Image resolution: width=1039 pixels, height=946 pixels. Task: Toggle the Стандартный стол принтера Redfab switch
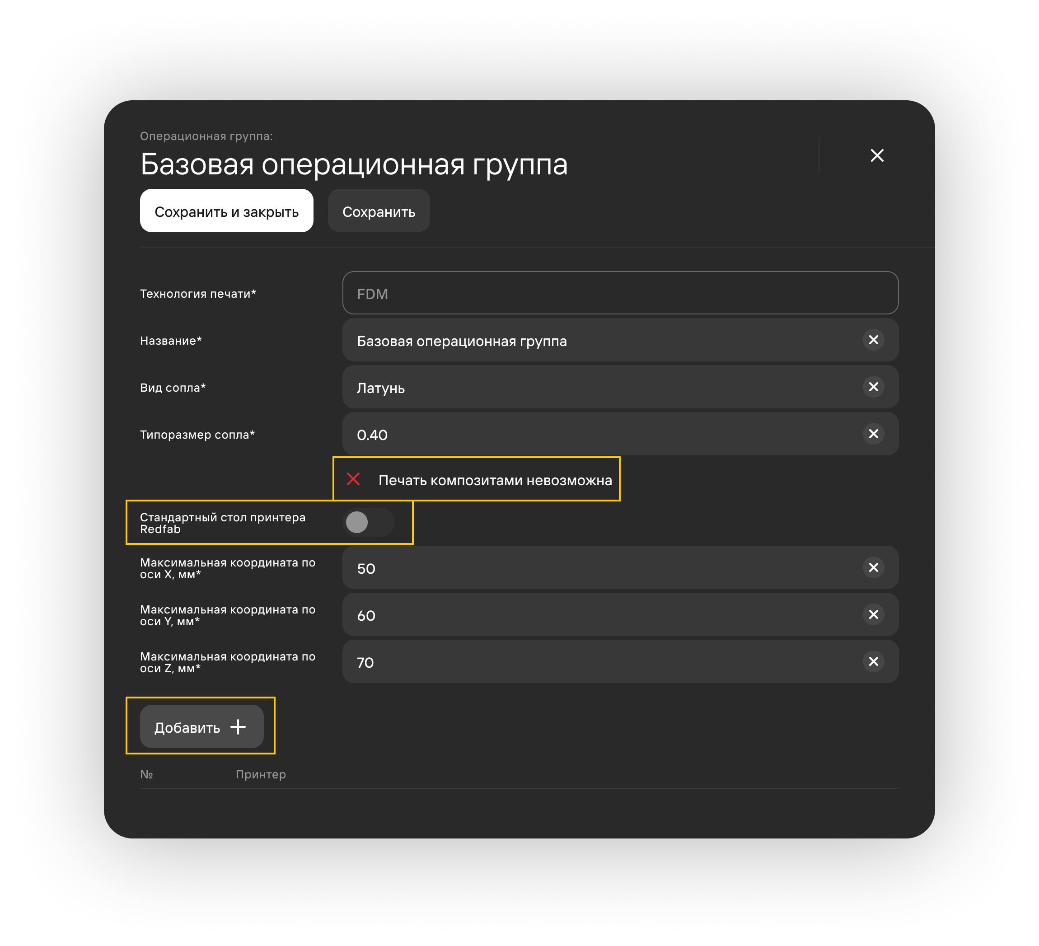pyautogui.click(x=369, y=522)
